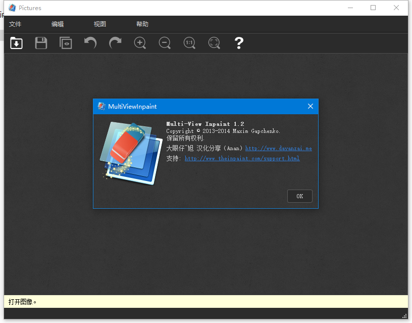Screen dimensions: 412x323
Task: Click the question mark help icon
Action: coord(239,43)
